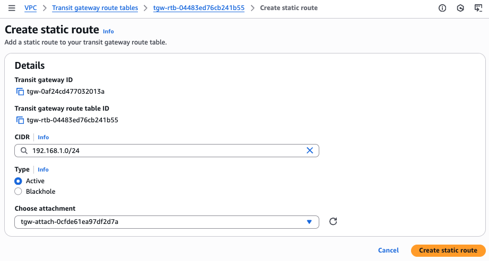This screenshot has width=489, height=261.
Task: Open the Choose attachment dropdown
Action: pos(167,222)
